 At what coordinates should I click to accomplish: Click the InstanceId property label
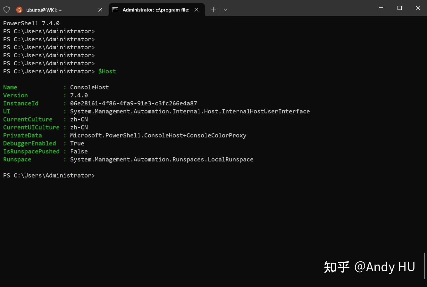(x=21, y=103)
